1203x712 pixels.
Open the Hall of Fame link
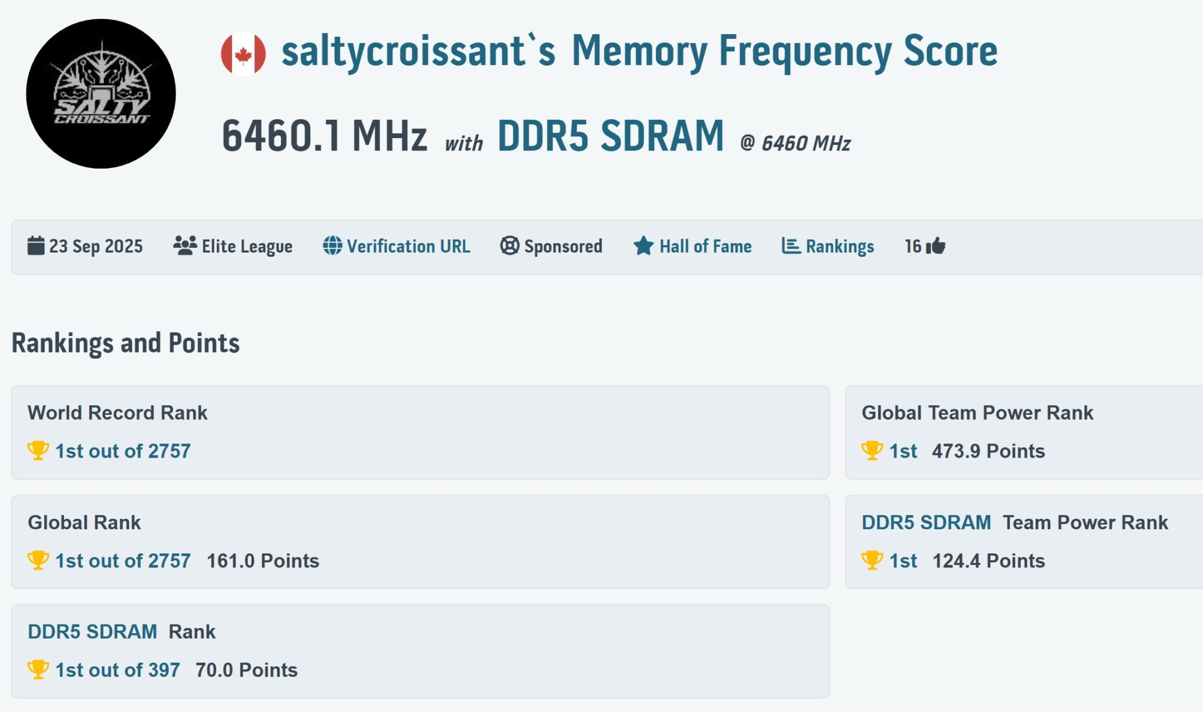[705, 246]
